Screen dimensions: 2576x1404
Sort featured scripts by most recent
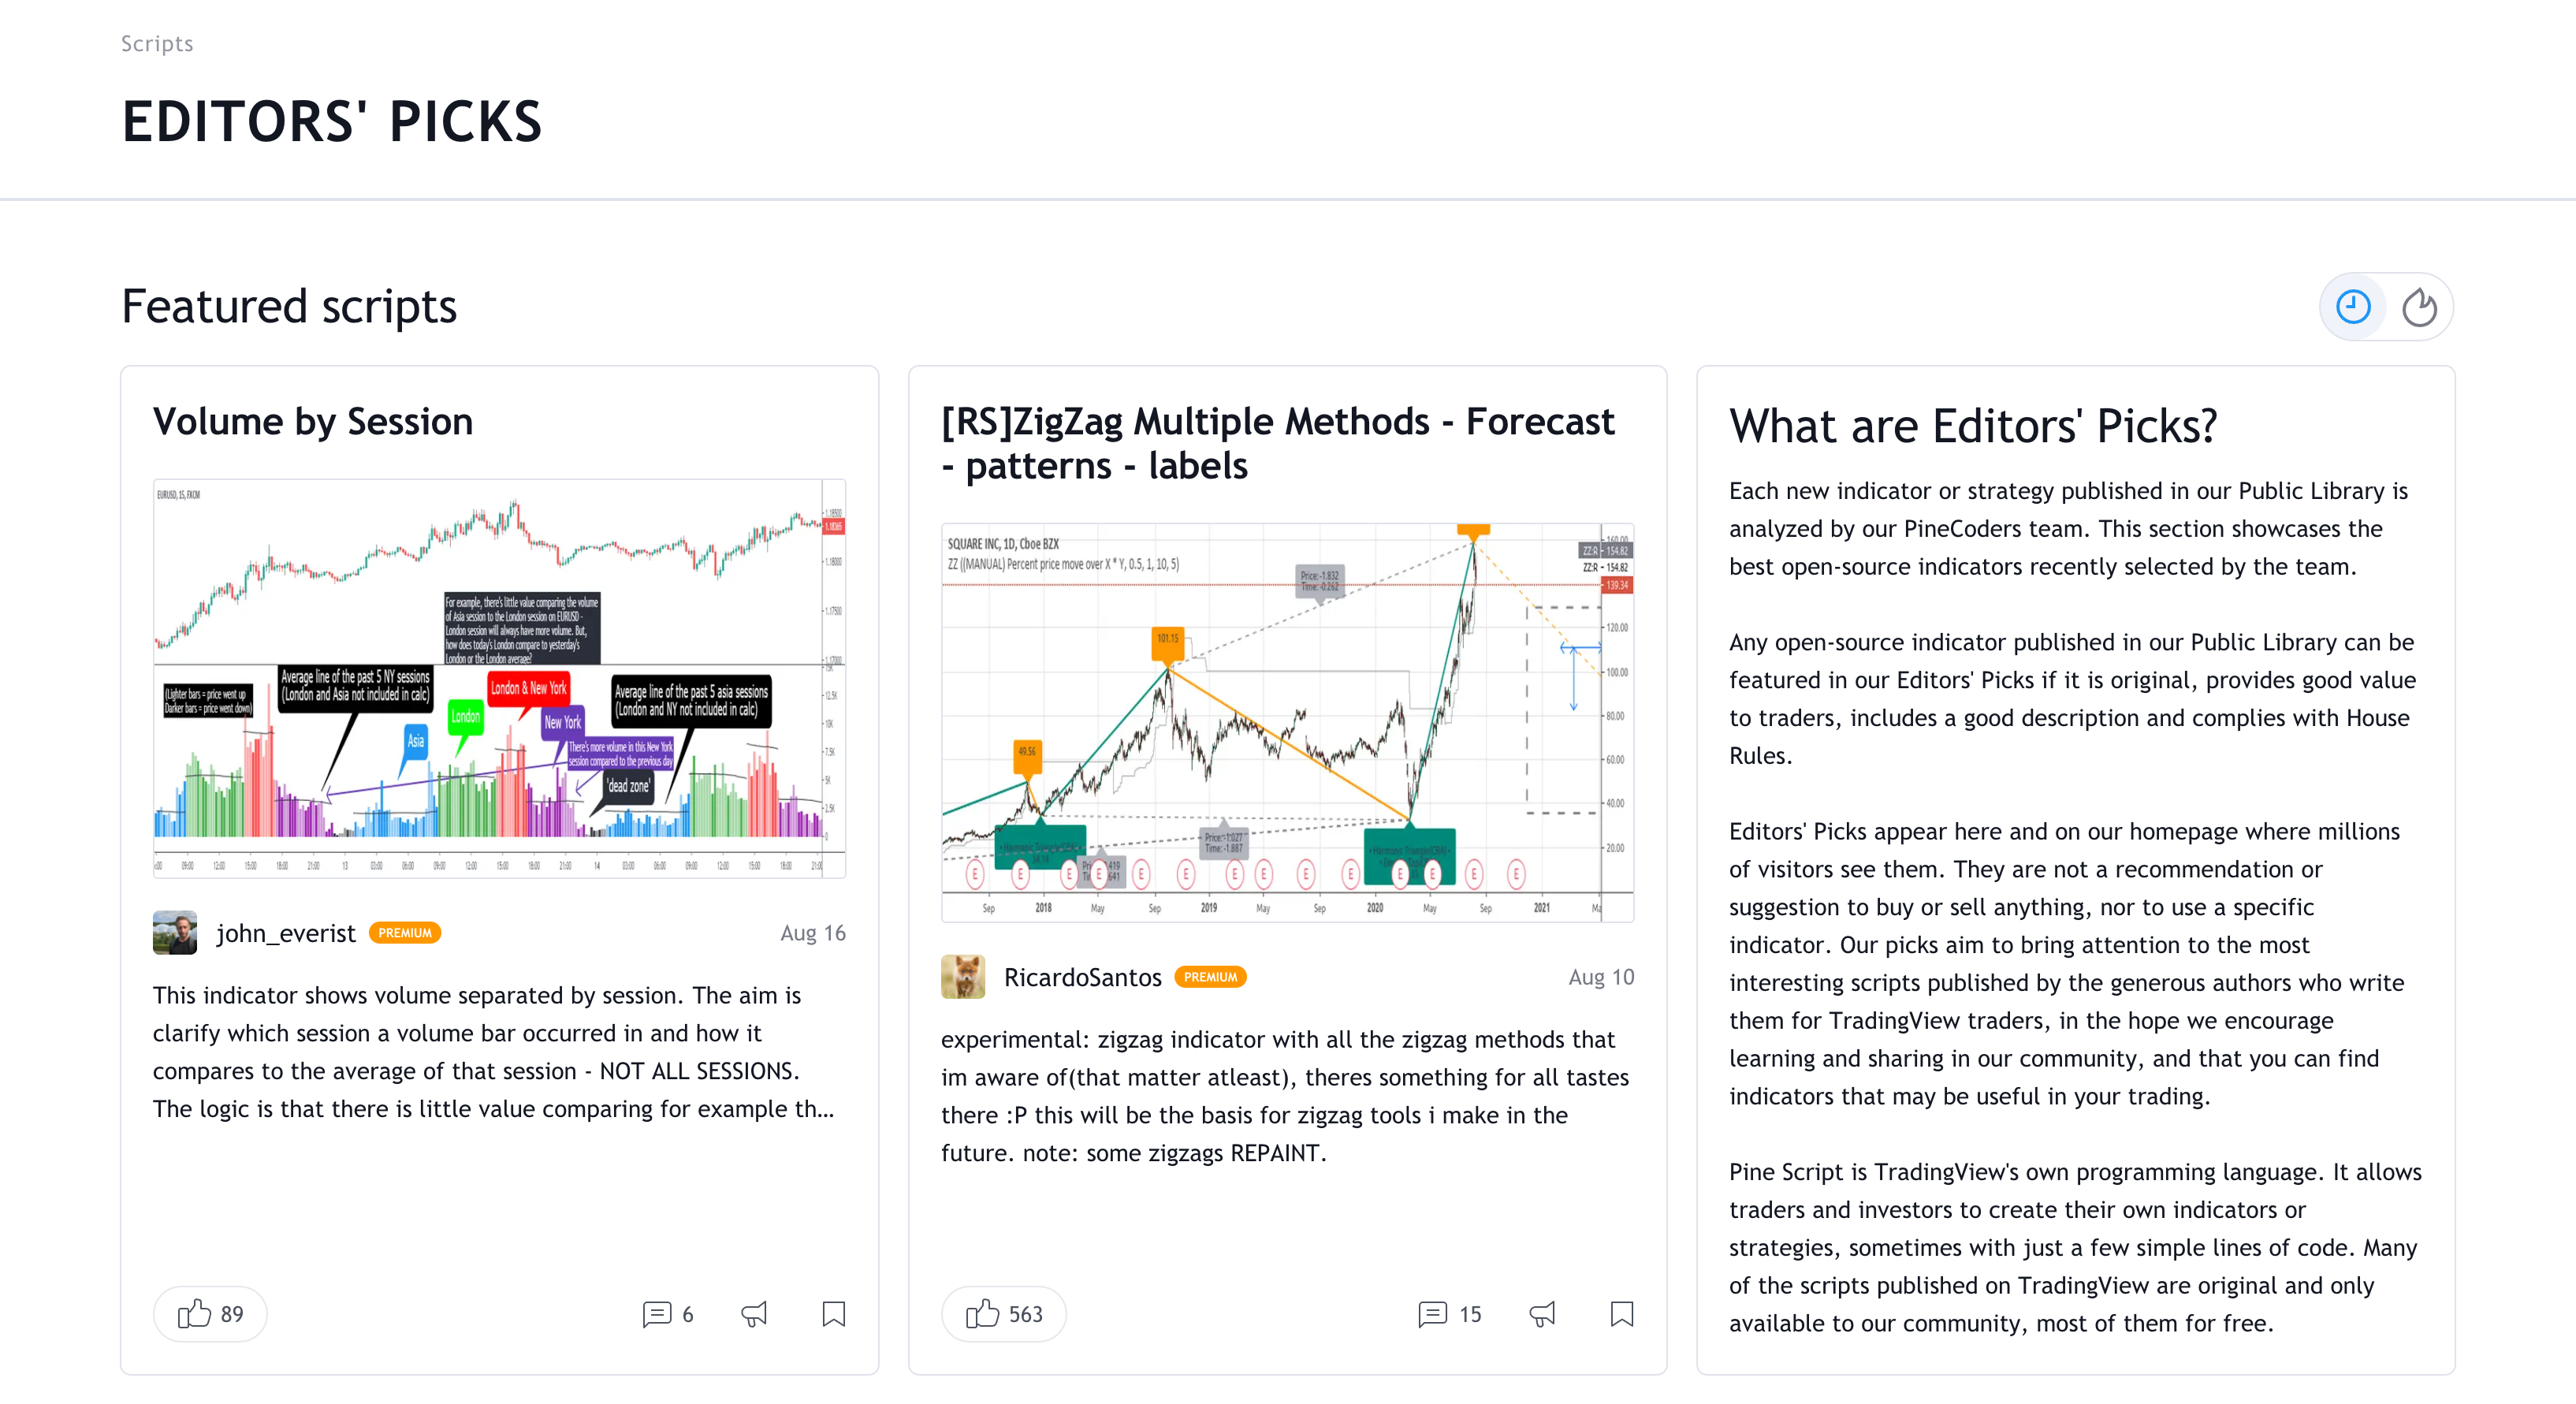tap(2352, 307)
